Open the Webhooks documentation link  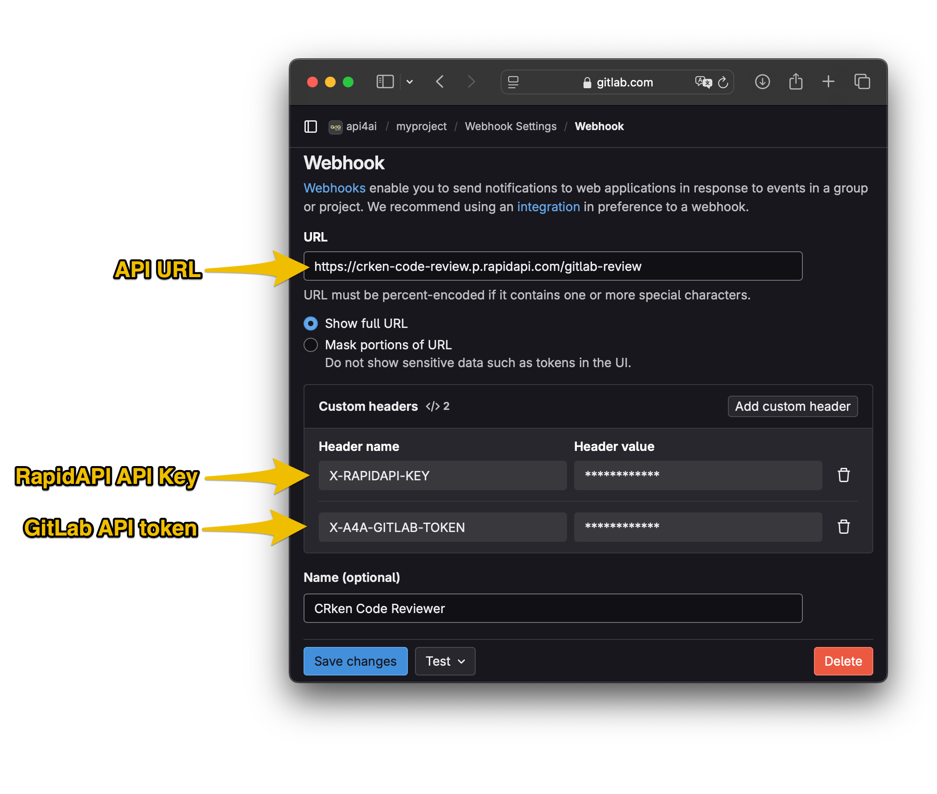tap(334, 188)
